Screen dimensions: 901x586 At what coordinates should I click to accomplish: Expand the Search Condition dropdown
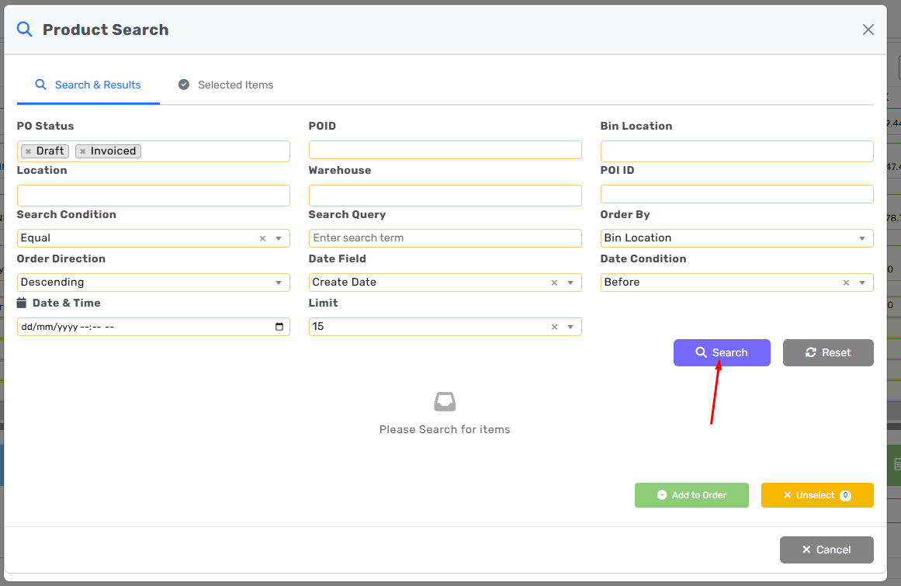(279, 238)
